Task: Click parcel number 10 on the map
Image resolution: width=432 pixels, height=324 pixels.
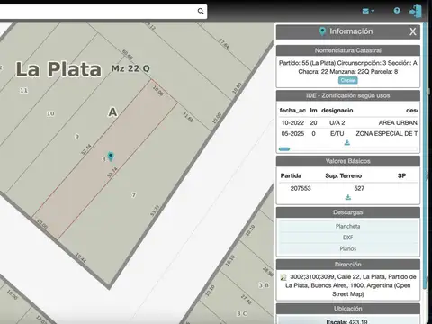Action: 50,113
